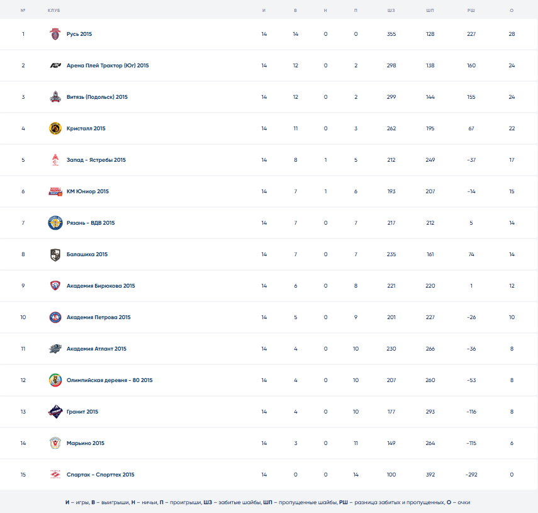Screen dimensions: 538x513
Task: Open the Академия Атлант 2015 team link
Action: pos(96,349)
